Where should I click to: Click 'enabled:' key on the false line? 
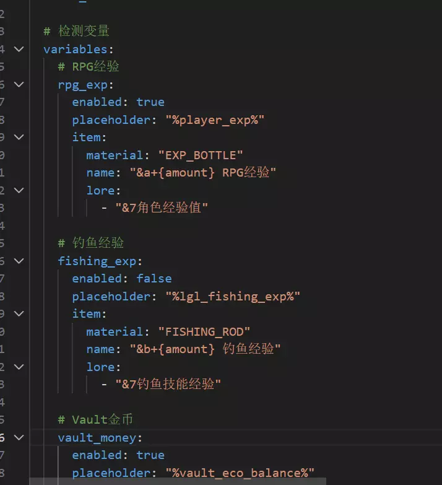tap(100, 279)
